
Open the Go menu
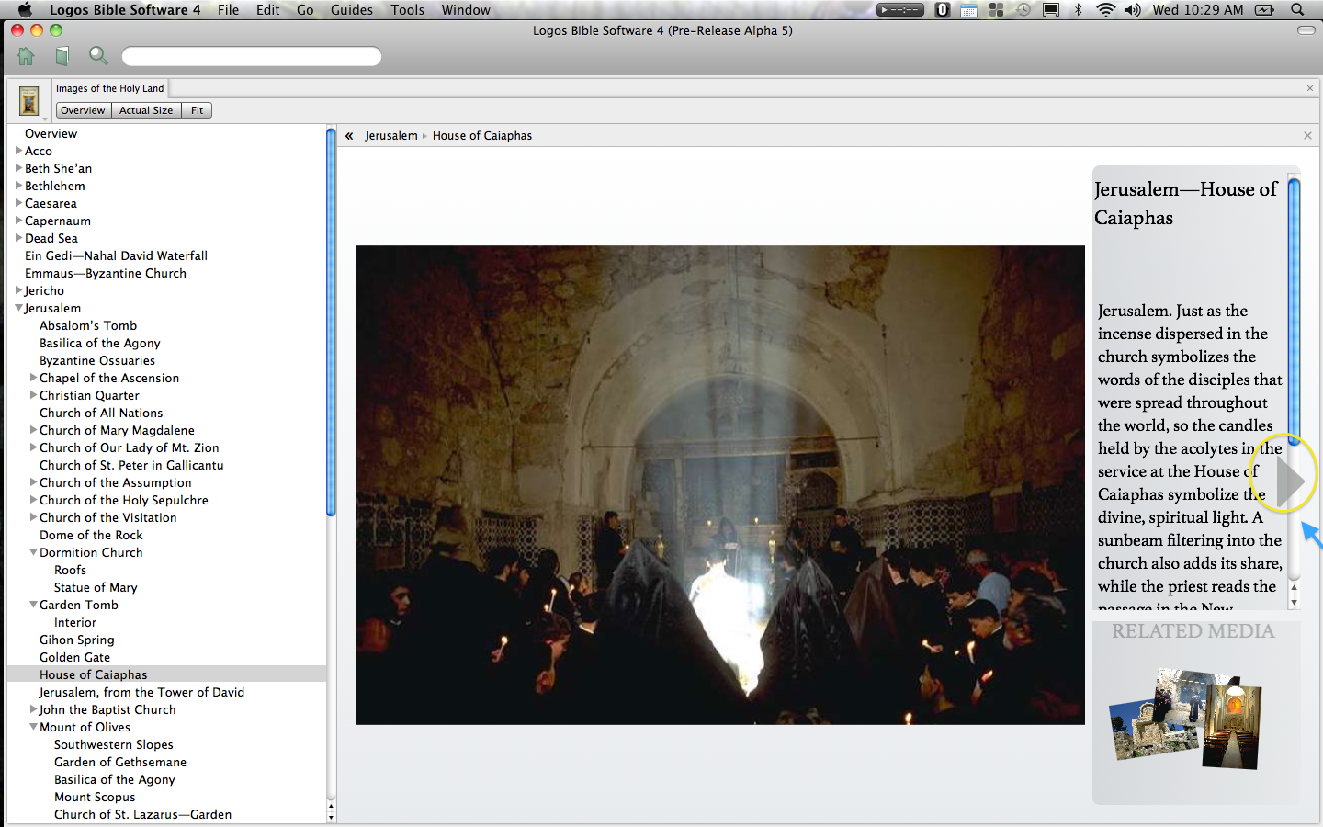[x=305, y=9]
